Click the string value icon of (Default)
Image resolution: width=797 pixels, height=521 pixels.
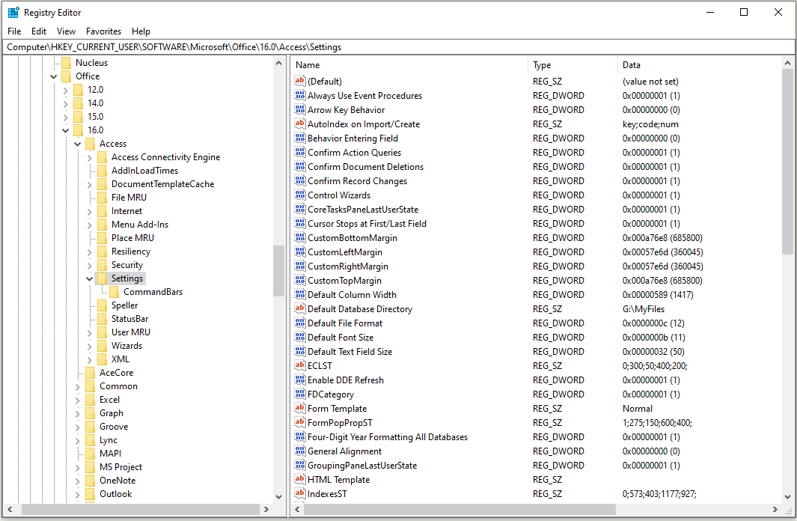coord(300,81)
